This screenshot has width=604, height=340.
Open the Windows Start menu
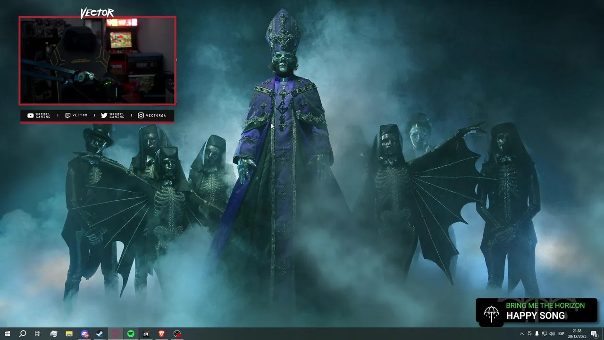click(x=8, y=333)
